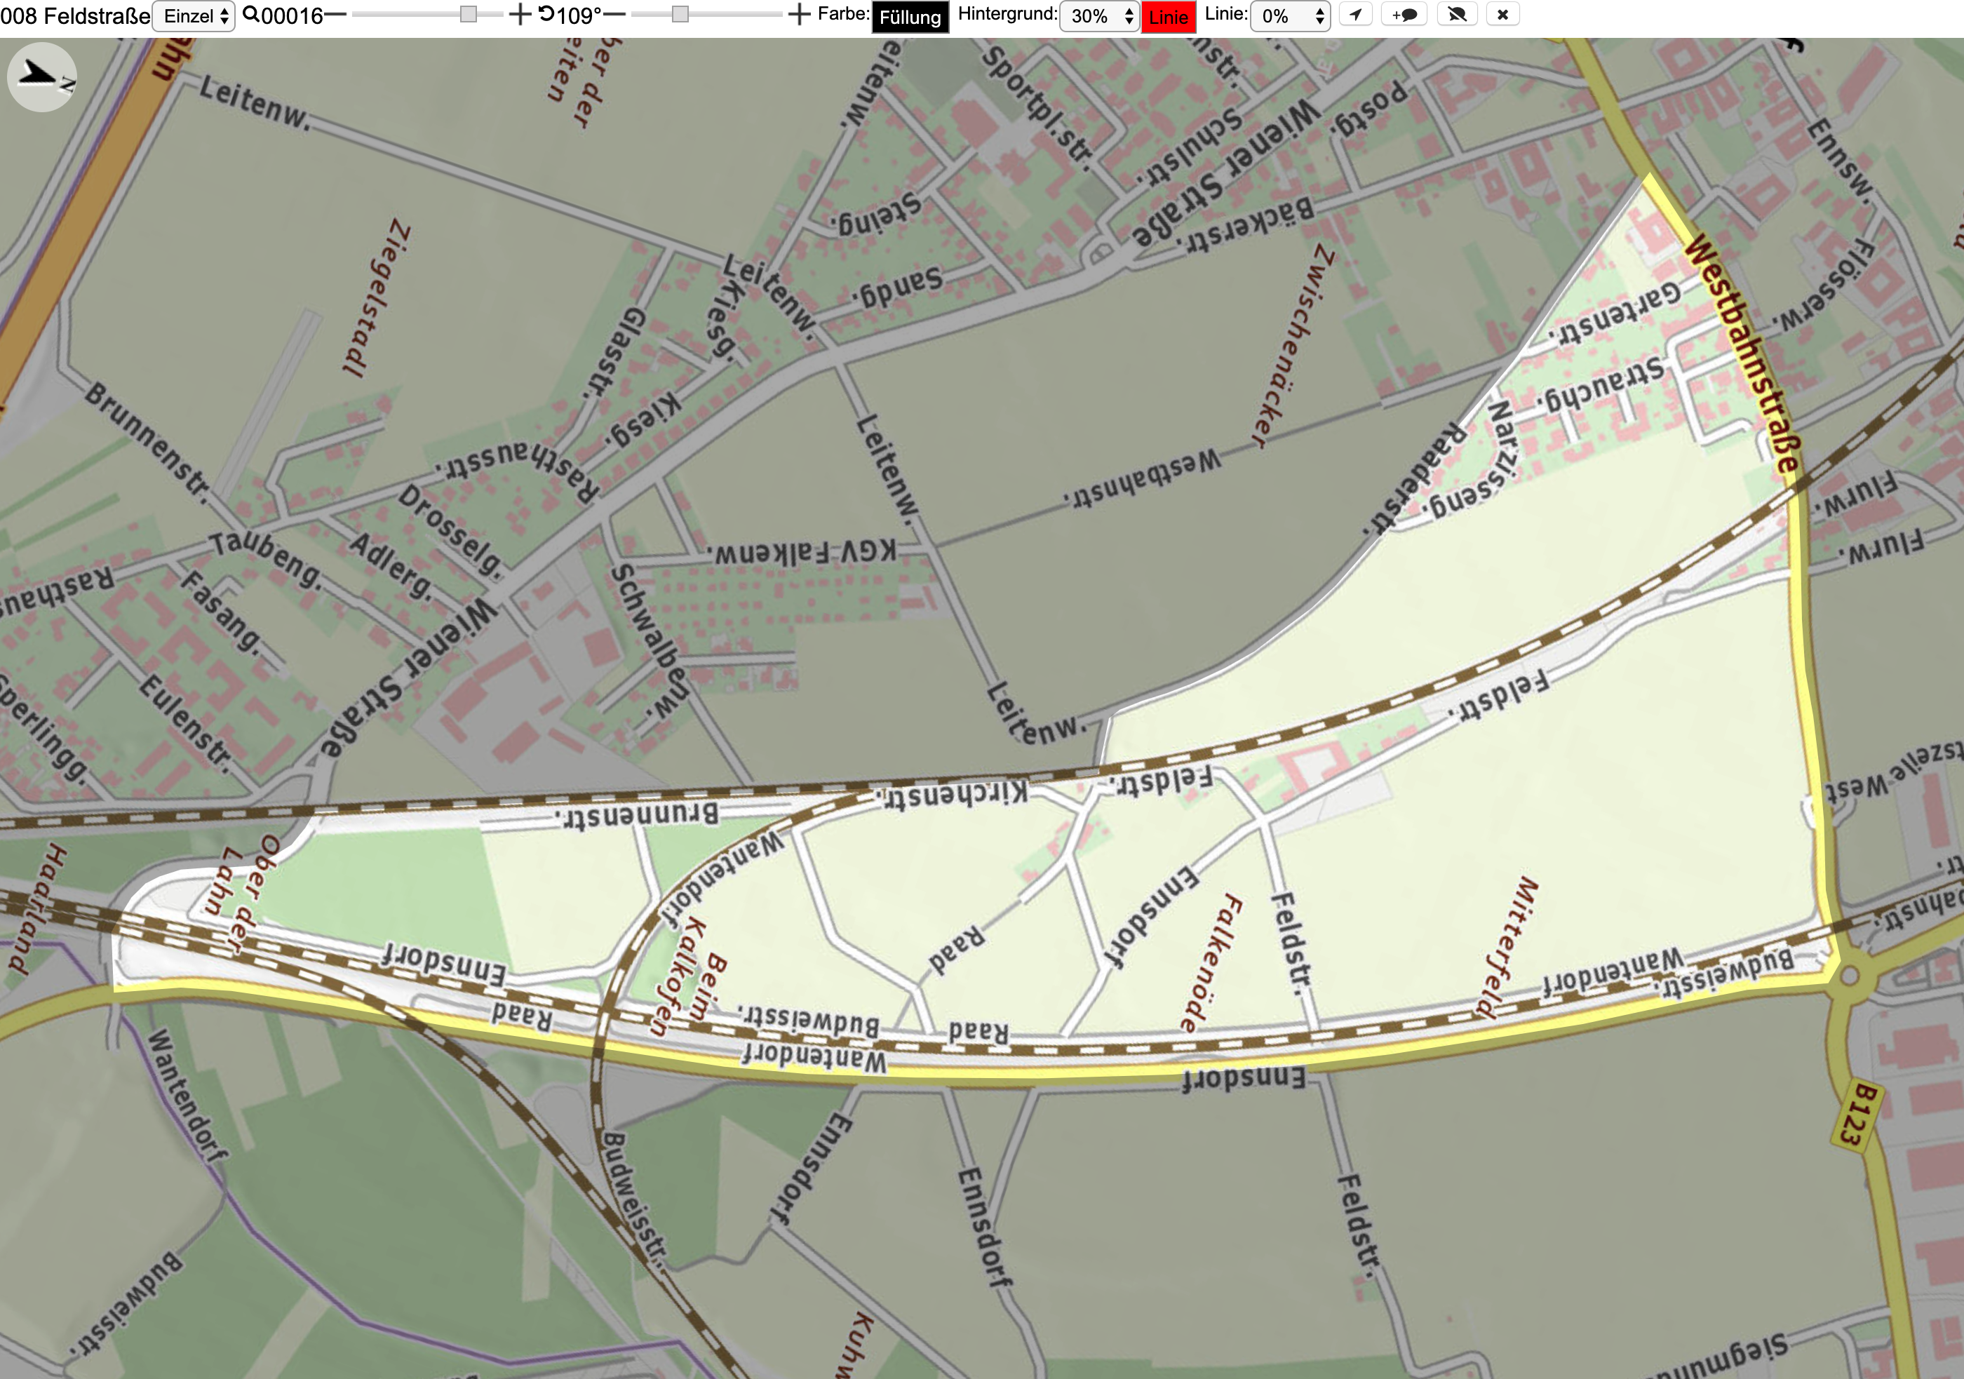The image size is (1964, 1379).
Task: Click the rotation plus button
Action: tap(798, 15)
